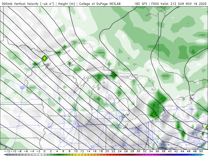Screen dimensions: 208x156
Task: Click the 30 label on the color scale
Action: [138, 151]
